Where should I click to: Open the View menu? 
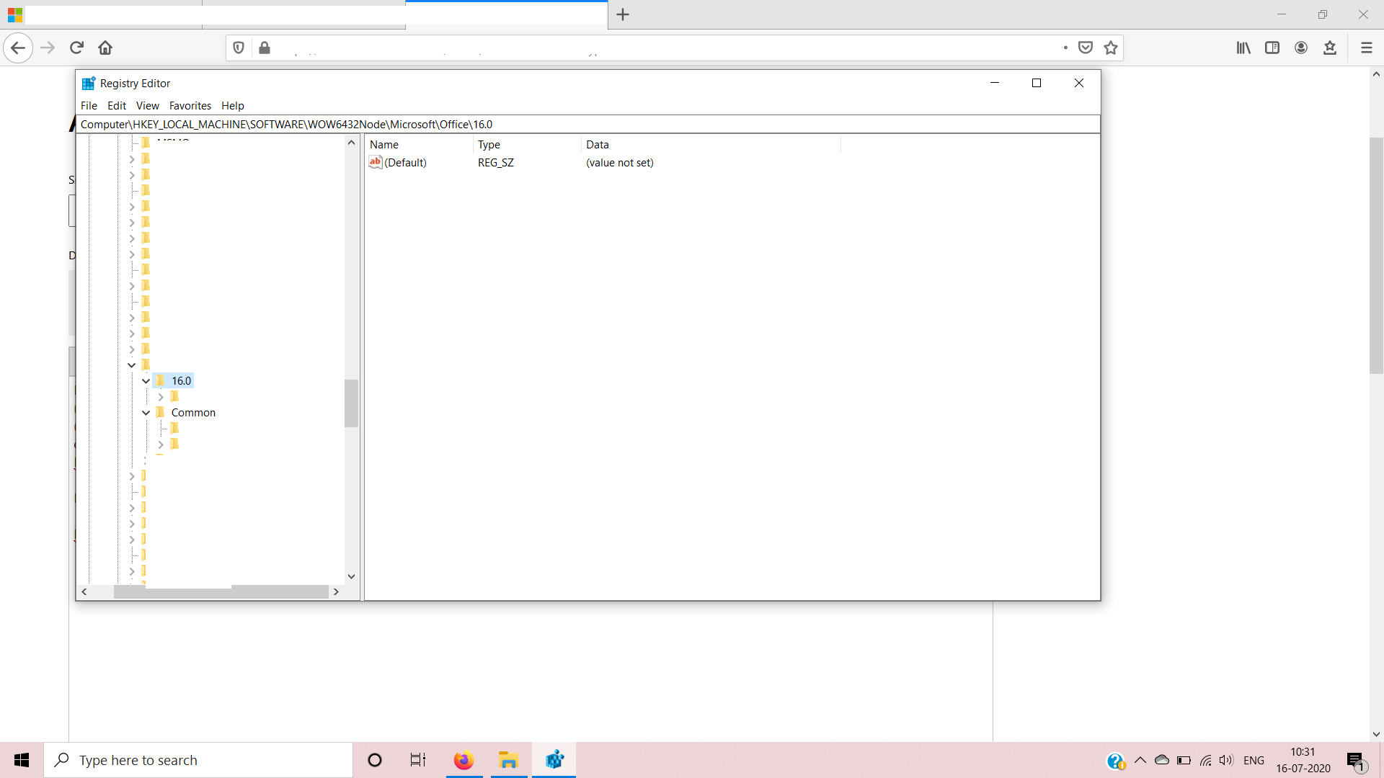coord(147,105)
